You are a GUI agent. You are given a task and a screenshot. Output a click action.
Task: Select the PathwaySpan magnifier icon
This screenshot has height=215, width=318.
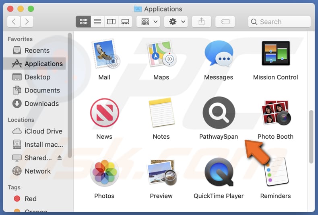pyautogui.click(x=219, y=113)
